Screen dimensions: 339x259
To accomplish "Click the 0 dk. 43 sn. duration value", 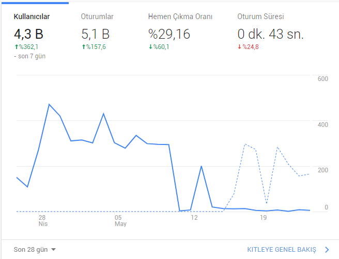I will click(x=270, y=34).
